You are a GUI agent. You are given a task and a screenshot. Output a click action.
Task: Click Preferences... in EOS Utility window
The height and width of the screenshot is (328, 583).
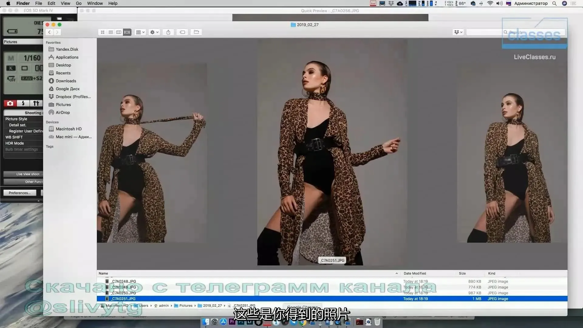click(x=20, y=193)
